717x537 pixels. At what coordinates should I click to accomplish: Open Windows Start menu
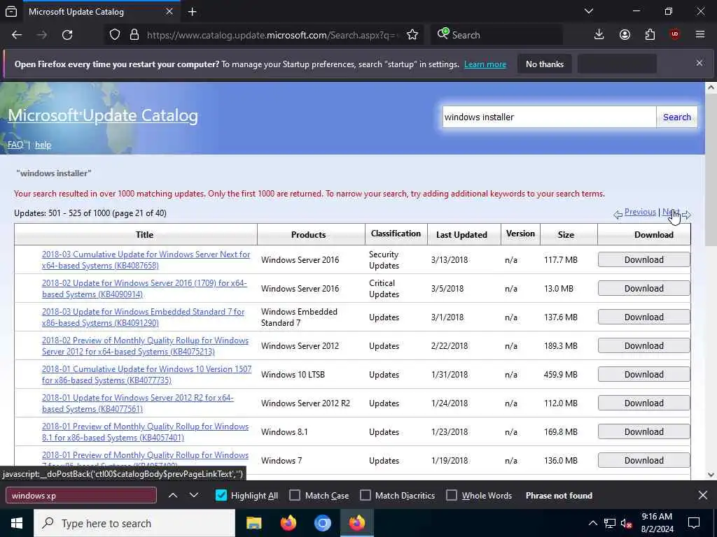click(17, 523)
